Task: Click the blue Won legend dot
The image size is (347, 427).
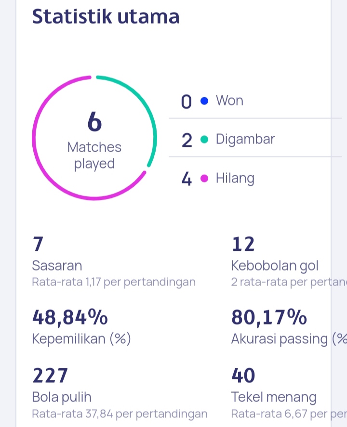Action: pyautogui.click(x=204, y=101)
